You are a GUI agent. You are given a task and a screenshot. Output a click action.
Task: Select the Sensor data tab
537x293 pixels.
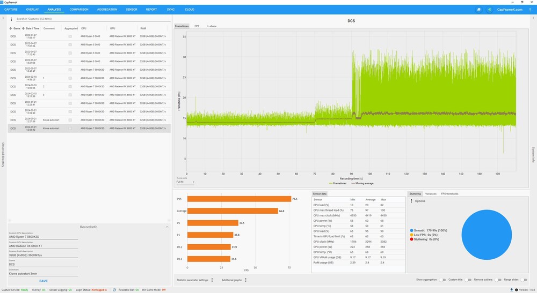[320, 193]
